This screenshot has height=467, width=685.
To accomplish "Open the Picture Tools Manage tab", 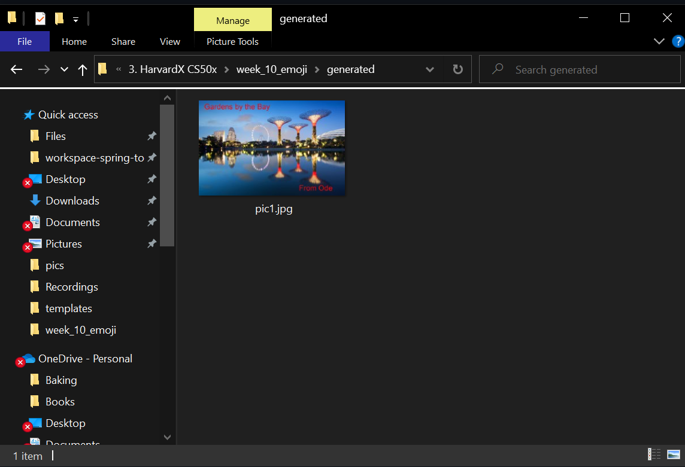I will (x=232, y=20).
